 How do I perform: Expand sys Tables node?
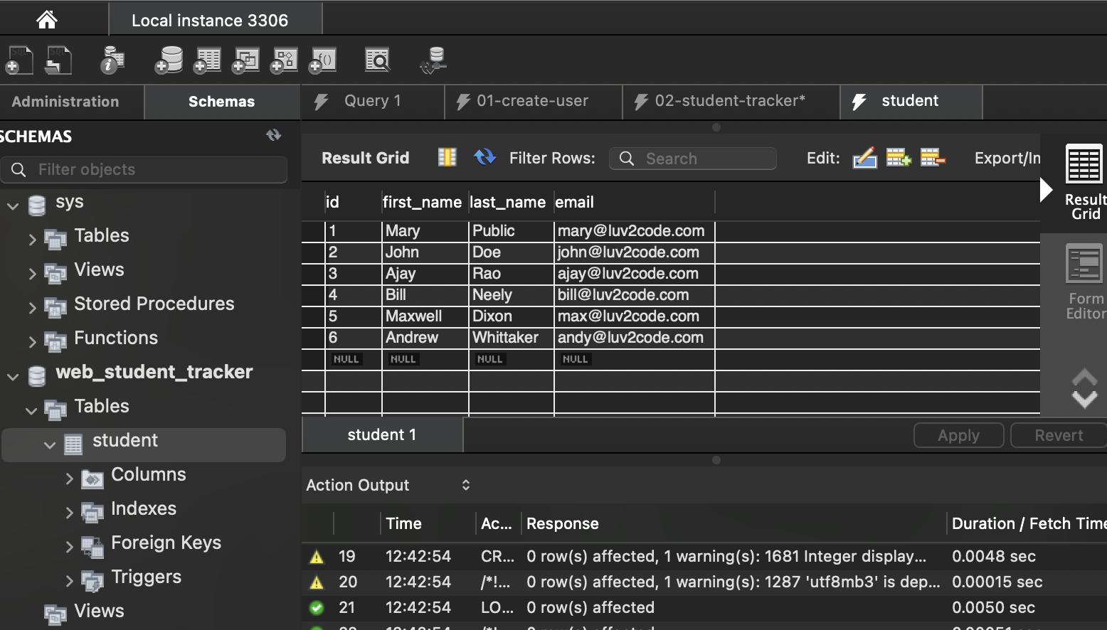click(x=32, y=240)
